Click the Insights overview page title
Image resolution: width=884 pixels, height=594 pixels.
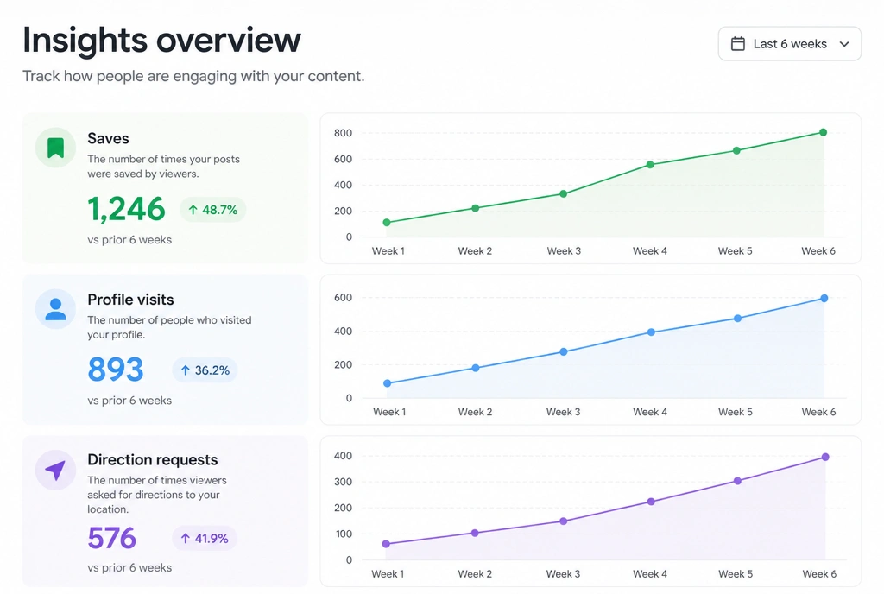tap(161, 40)
